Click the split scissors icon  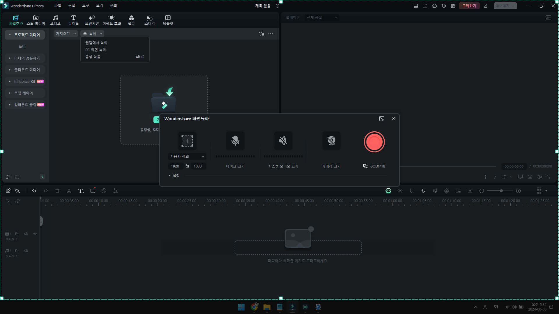pos(69,191)
